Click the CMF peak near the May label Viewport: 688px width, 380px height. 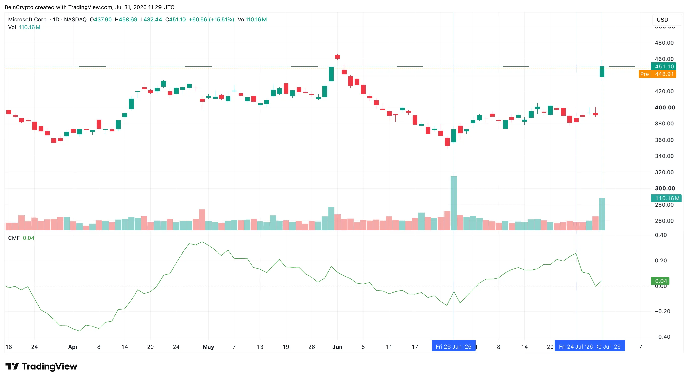(x=202, y=242)
